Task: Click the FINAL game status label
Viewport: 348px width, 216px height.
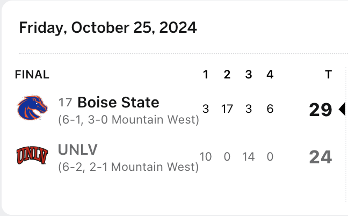Action: [x=32, y=74]
